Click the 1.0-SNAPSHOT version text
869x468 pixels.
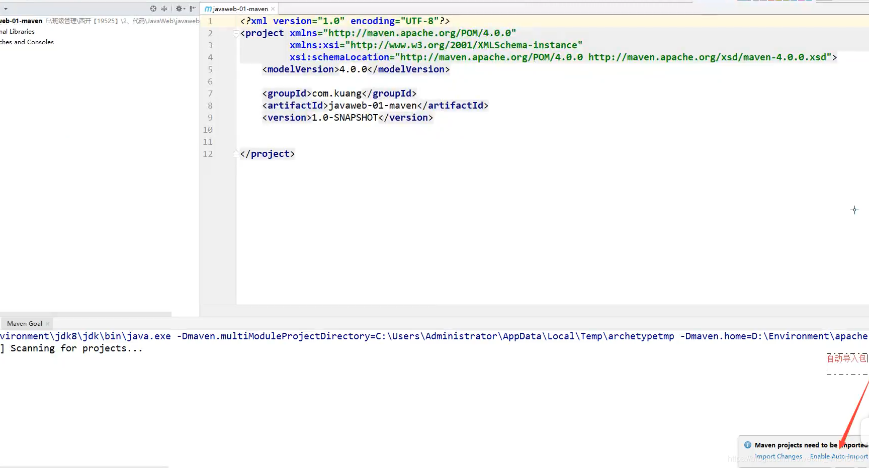pos(345,118)
